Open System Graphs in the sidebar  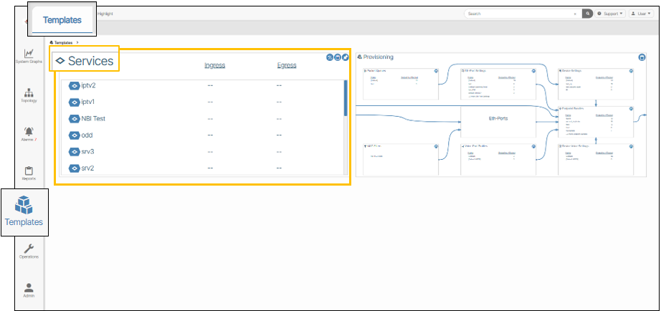[29, 54]
